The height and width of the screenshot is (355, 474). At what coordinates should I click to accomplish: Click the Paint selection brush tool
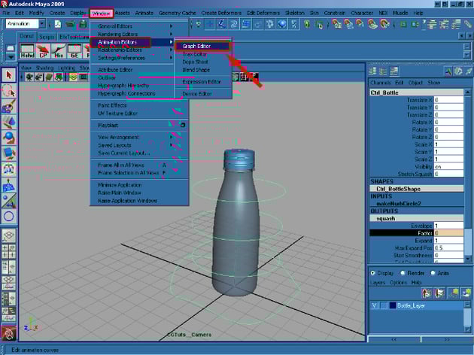click(8, 108)
